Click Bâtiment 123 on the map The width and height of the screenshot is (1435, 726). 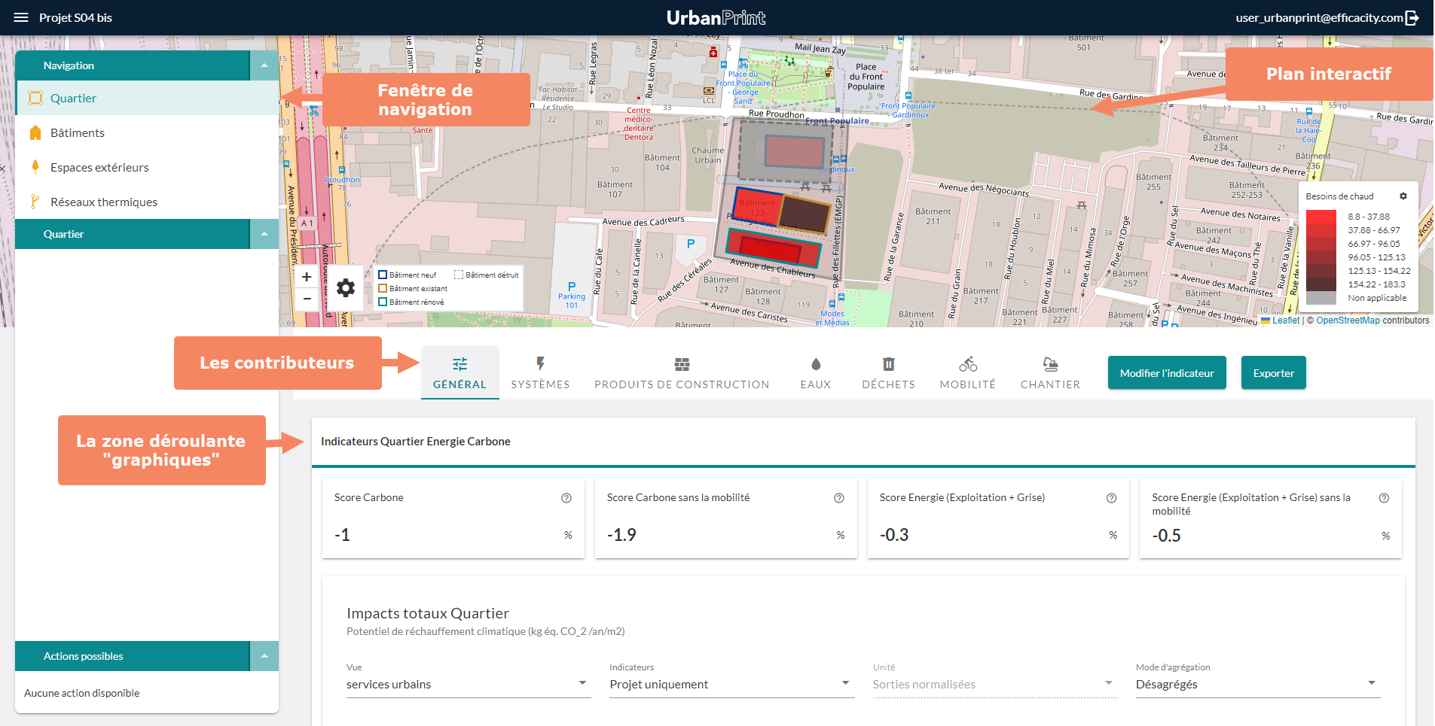tap(758, 206)
